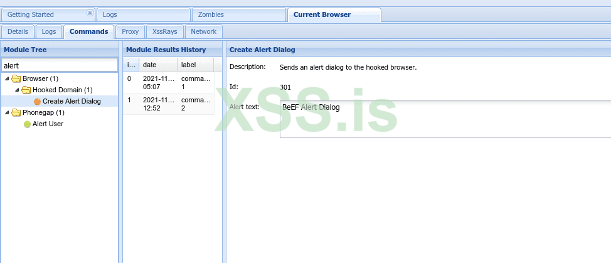Open the Getting Started tab
The height and width of the screenshot is (263, 611).
coord(48,15)
